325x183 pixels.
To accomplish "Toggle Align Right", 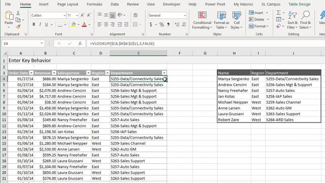I will coord(112,24).
